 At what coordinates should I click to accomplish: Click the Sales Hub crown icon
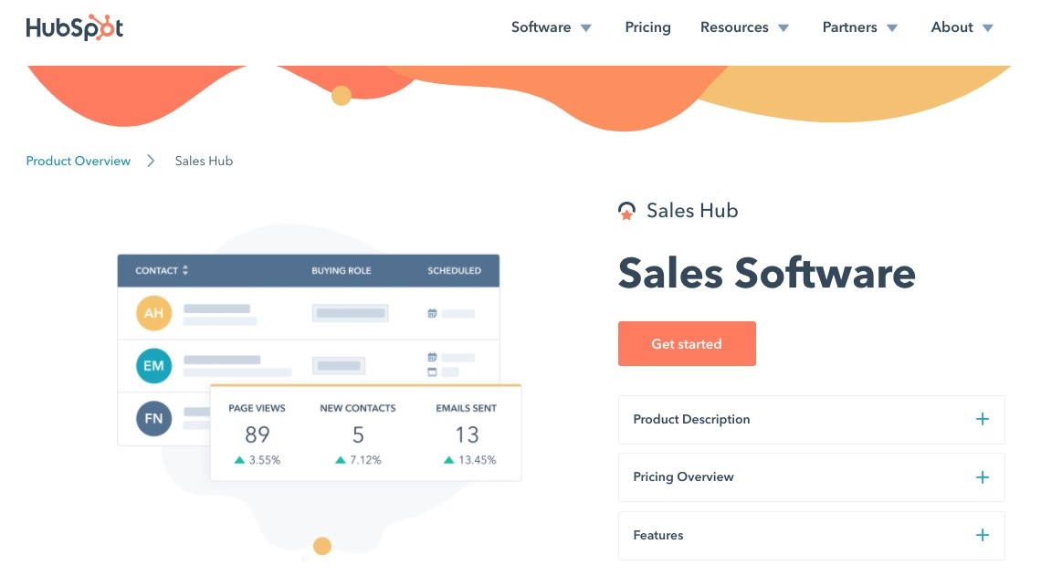coord(627,210)
